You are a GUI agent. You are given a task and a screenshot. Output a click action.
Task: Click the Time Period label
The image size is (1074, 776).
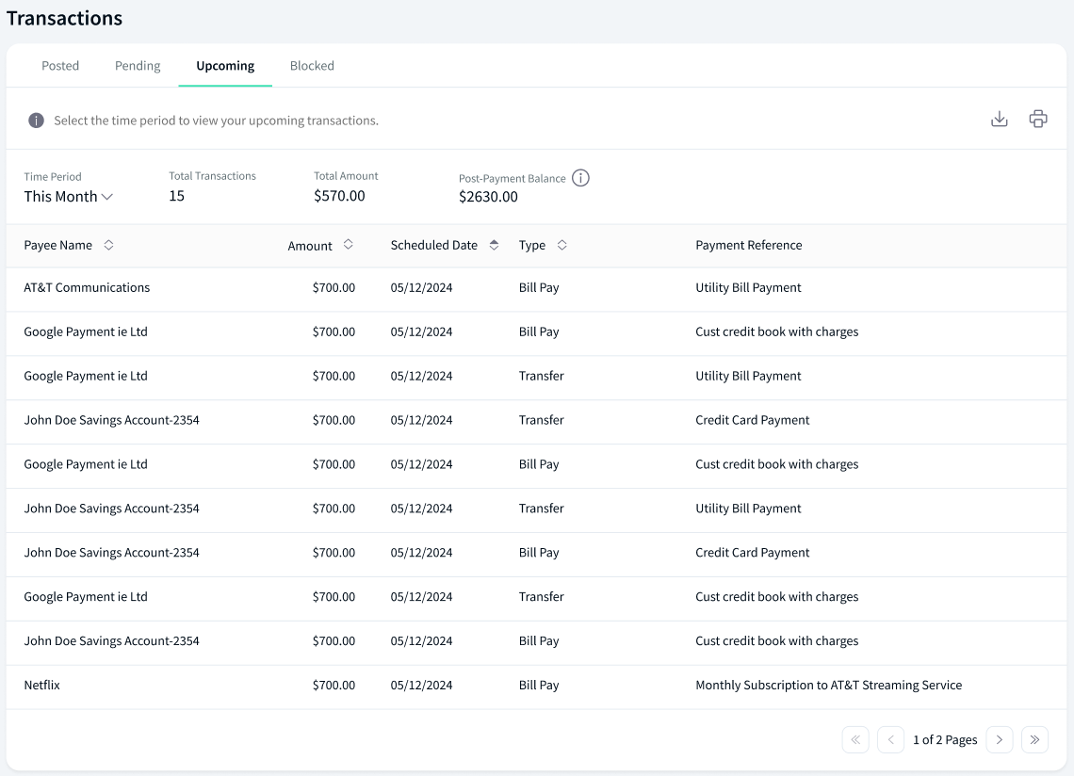[53, 177]
